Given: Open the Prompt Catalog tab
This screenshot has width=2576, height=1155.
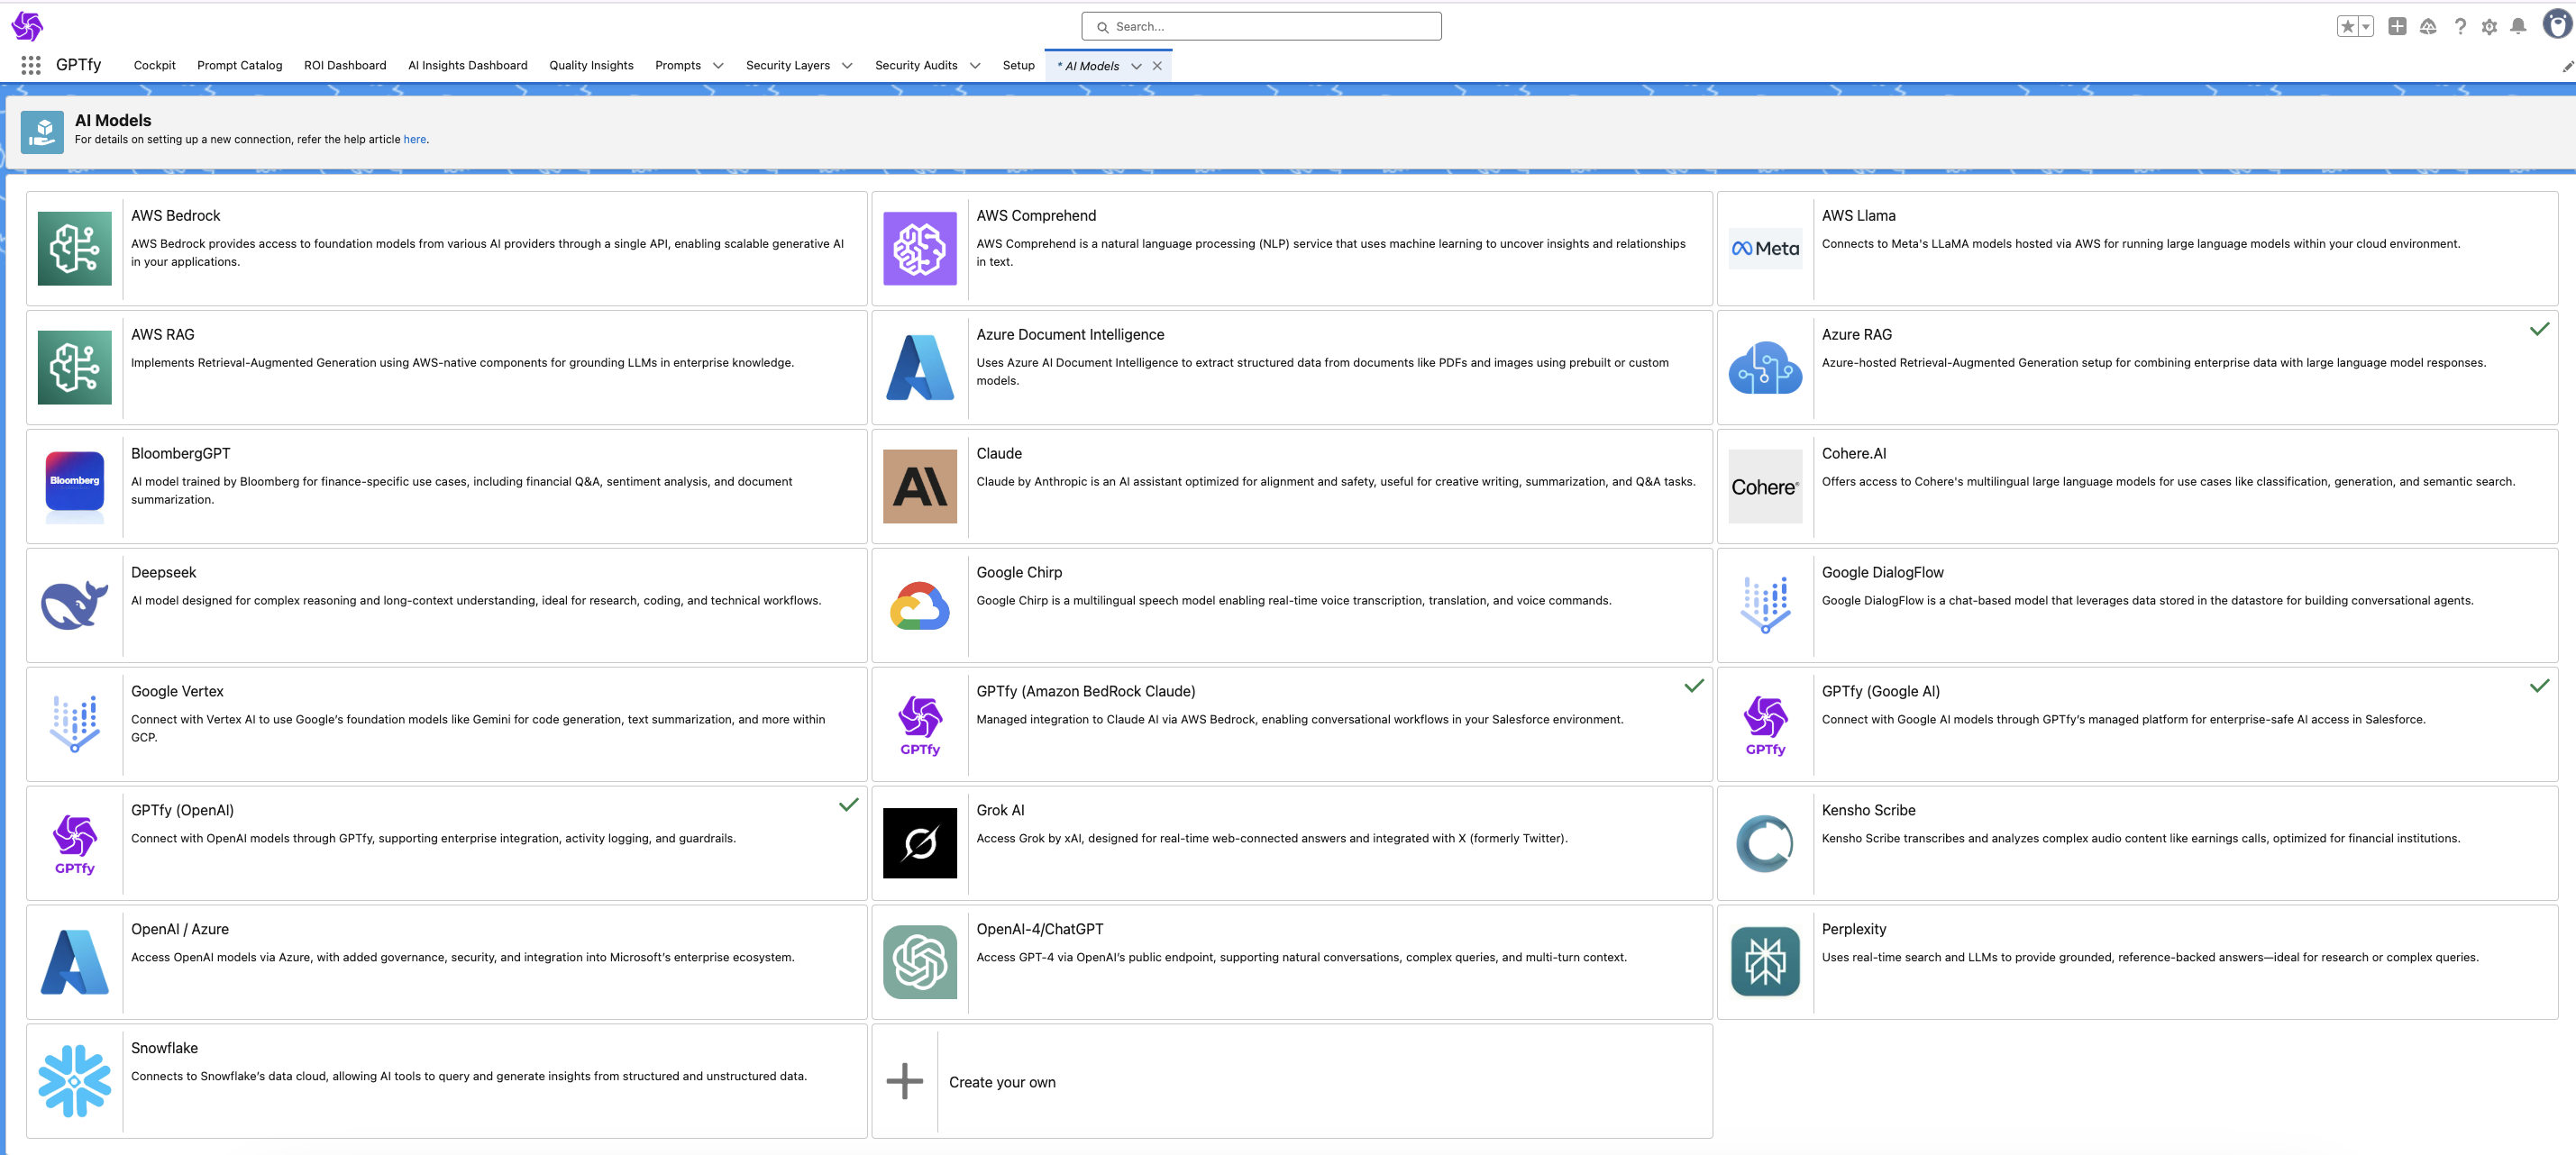Looking at the screenshot, I should [x=240, y=66].
